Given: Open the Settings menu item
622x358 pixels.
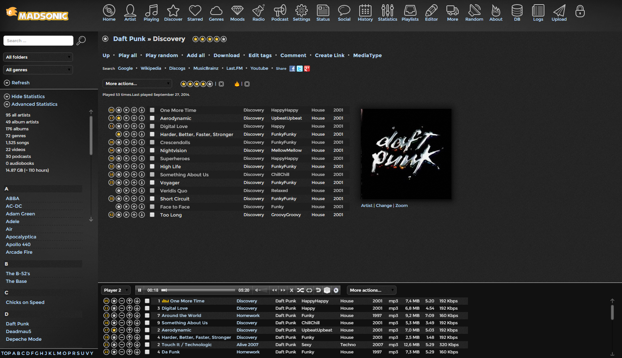Looking at the screenshot, I should [302, 13].
